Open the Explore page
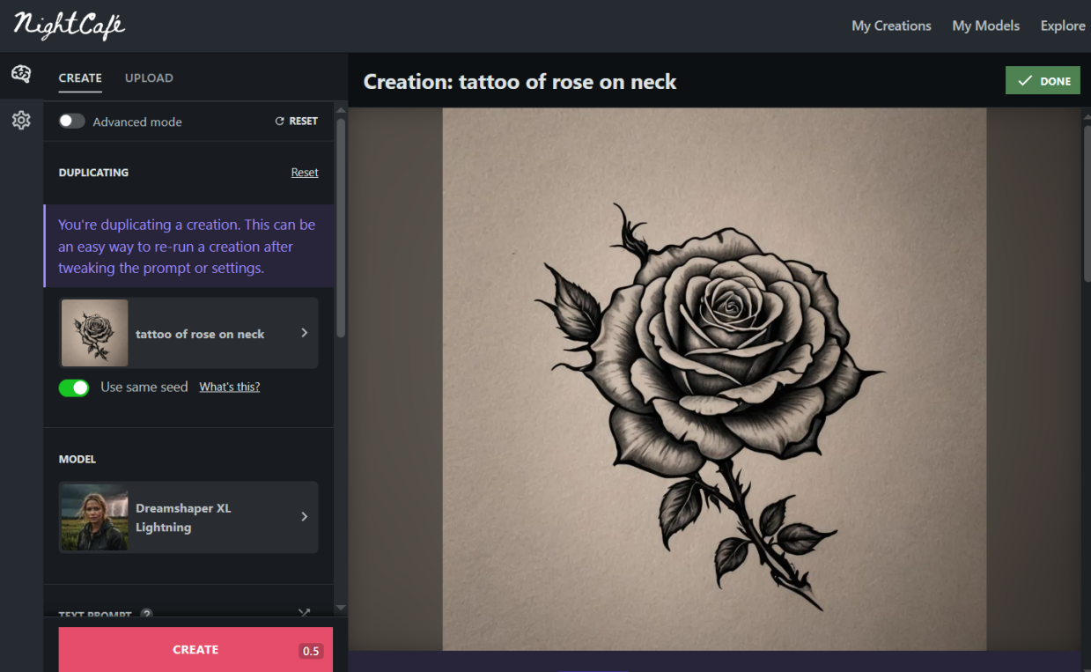This screenshot has width=1091, height=672. click(x=1062, y=26)
